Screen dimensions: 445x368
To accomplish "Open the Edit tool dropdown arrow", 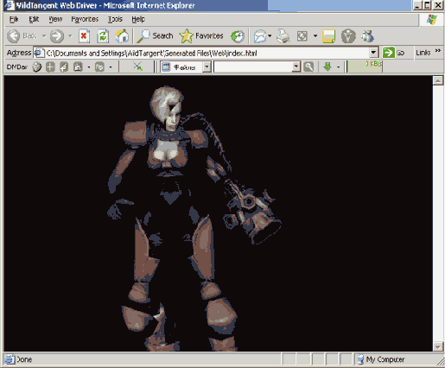I will 315,36.
